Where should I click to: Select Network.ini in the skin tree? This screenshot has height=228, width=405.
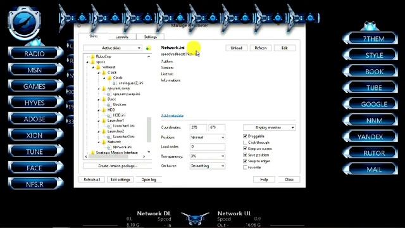pyautogui.click(x=122, y=147)
